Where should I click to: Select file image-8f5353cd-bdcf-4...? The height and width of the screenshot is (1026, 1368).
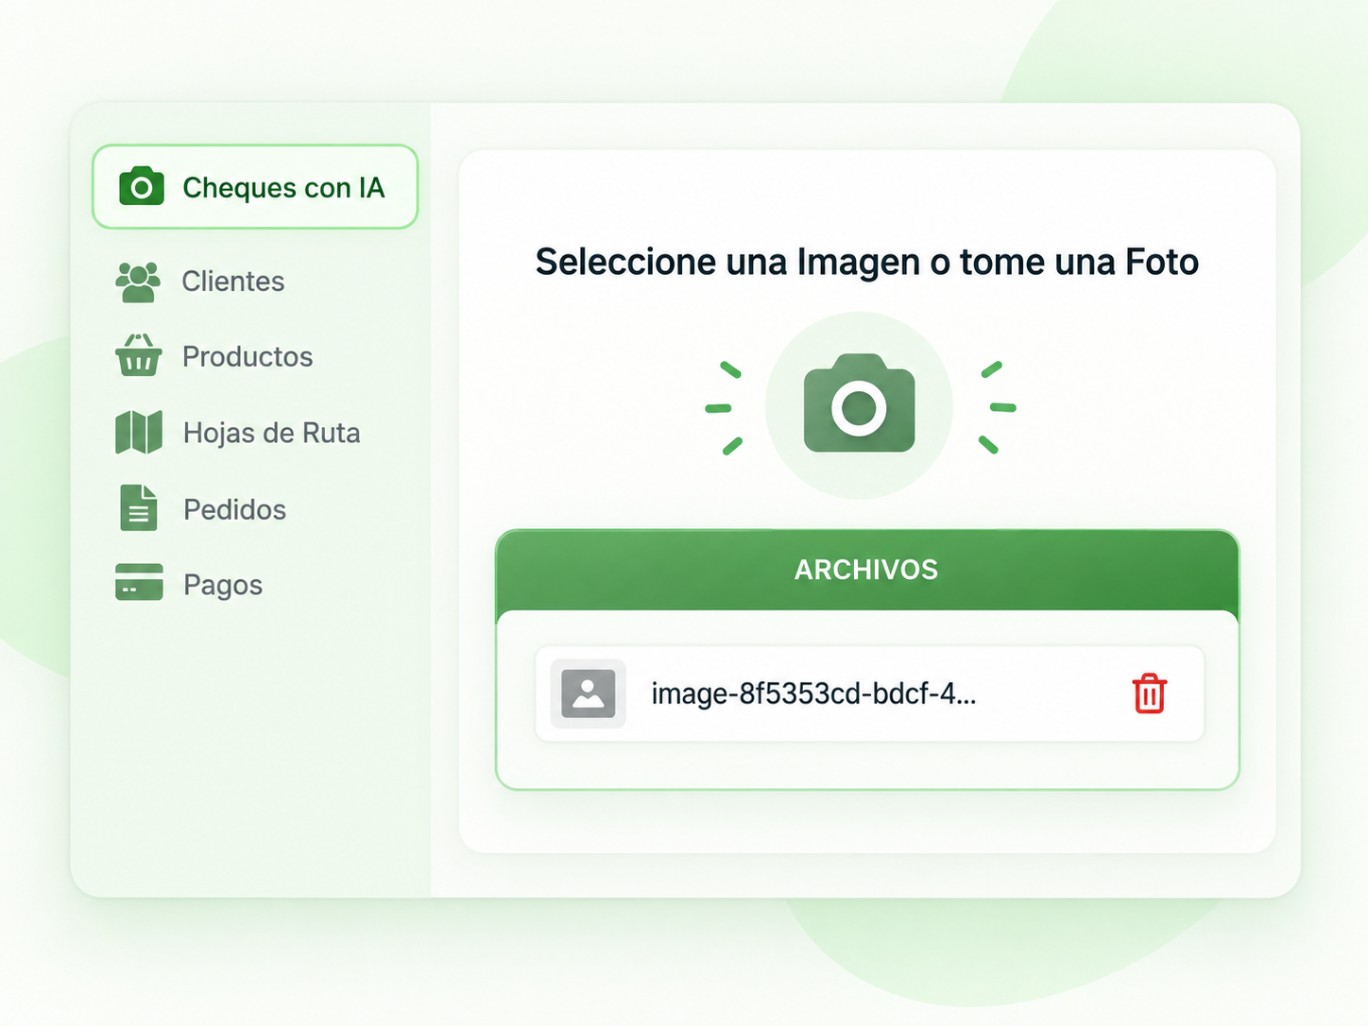pos(813,694)
